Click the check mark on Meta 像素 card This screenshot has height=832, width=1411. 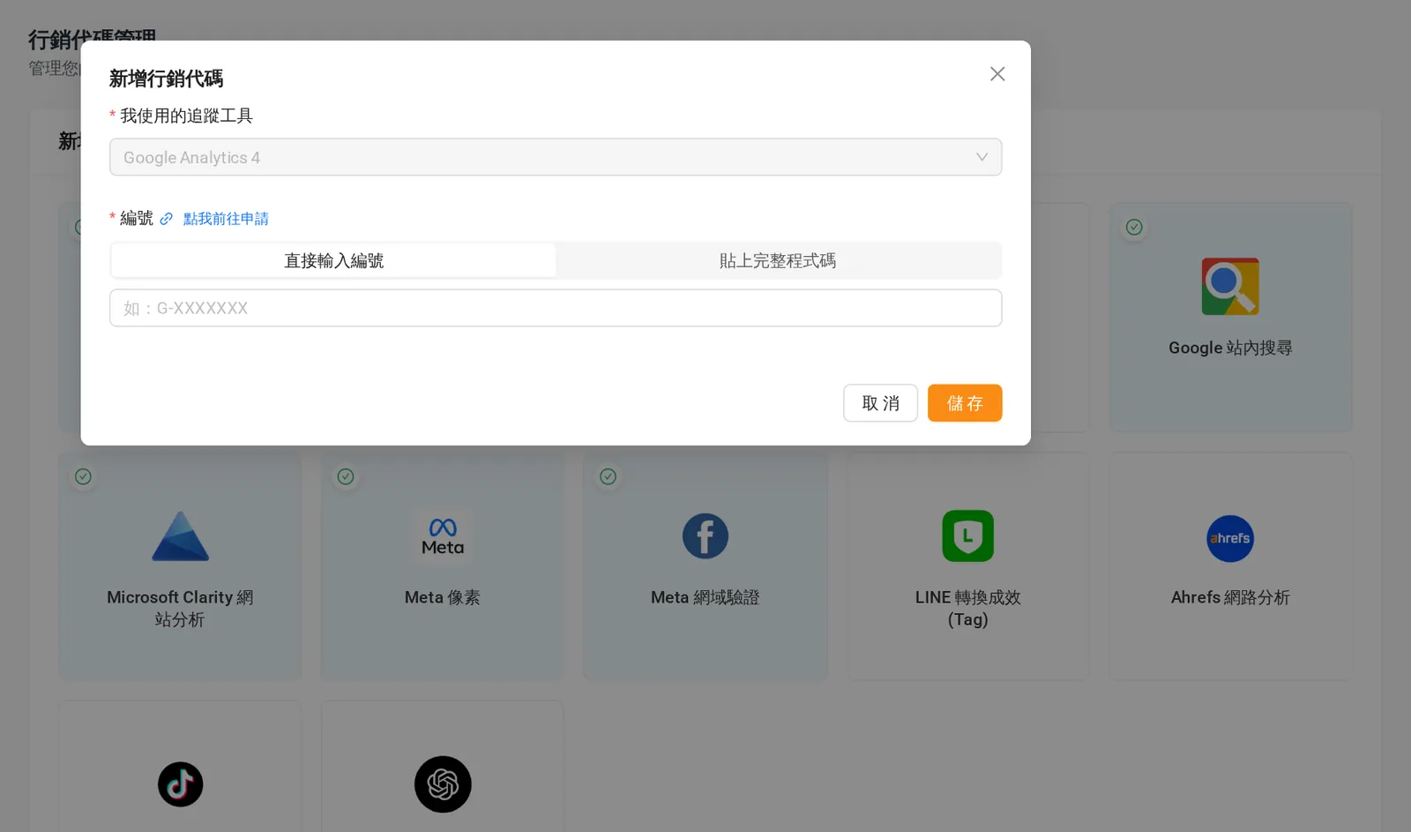346,476
